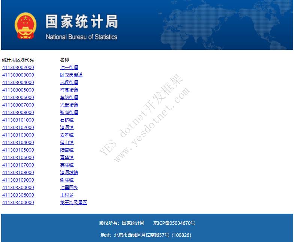Open the 梅溪街道 link
This screenshot has width=294, height=242.
pyautogui.click(x=69, y=90)
